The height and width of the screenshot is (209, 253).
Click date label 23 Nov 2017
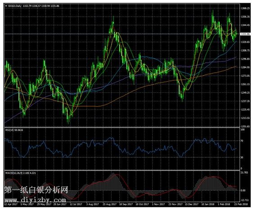176,205
